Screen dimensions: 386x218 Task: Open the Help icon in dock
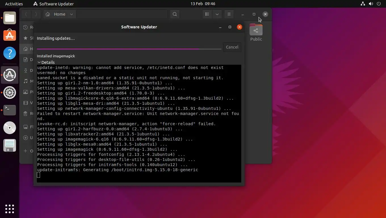tap(10, 53)
